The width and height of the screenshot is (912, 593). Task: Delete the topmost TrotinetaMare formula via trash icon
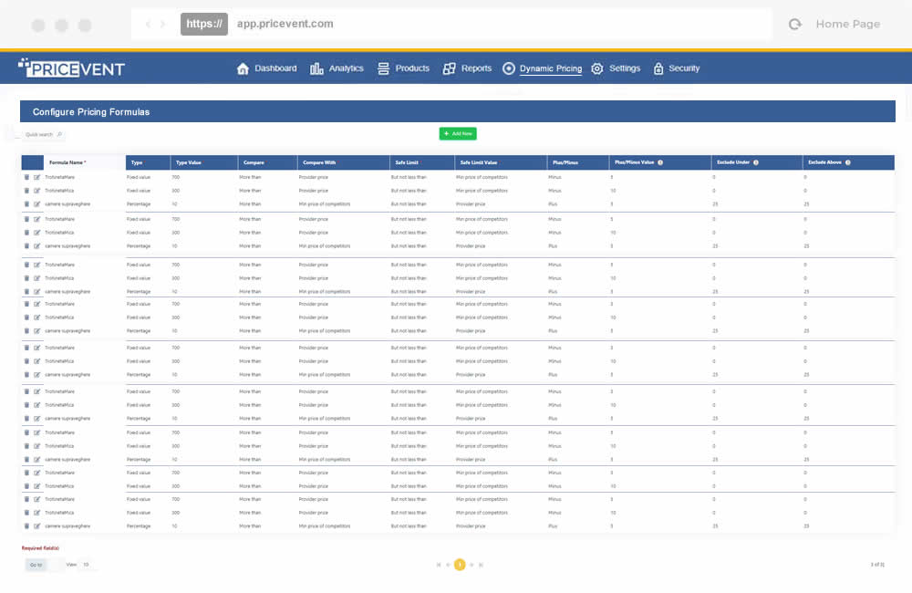[26, 177]
